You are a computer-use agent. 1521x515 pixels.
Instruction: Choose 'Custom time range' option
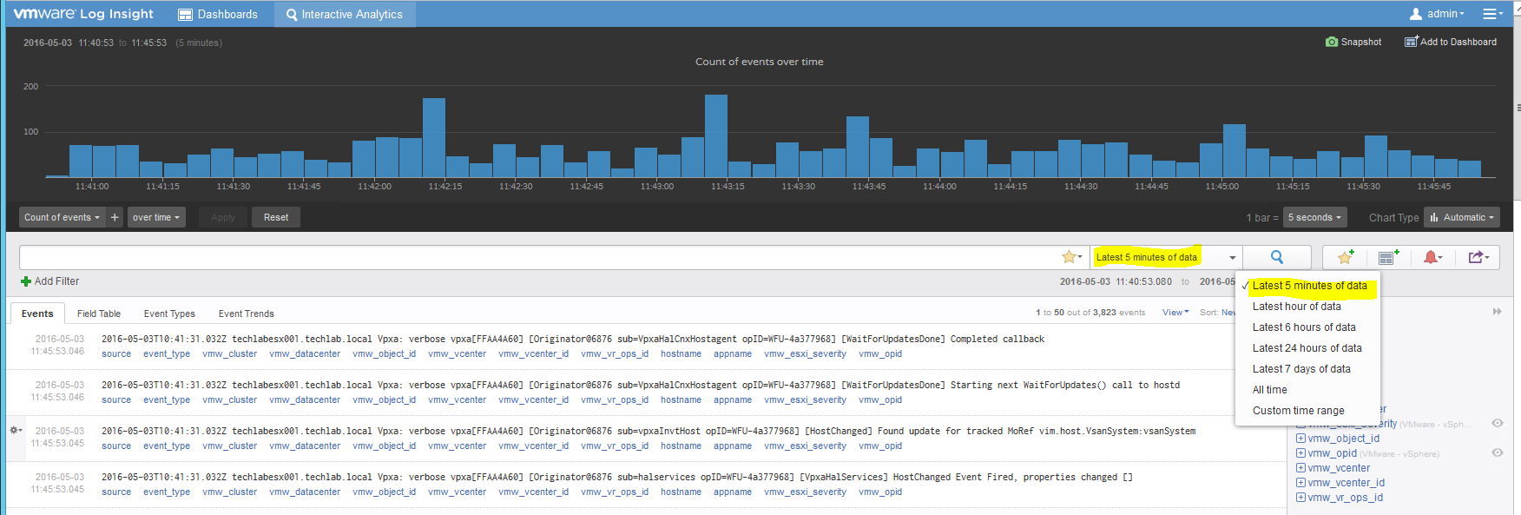1298,411
